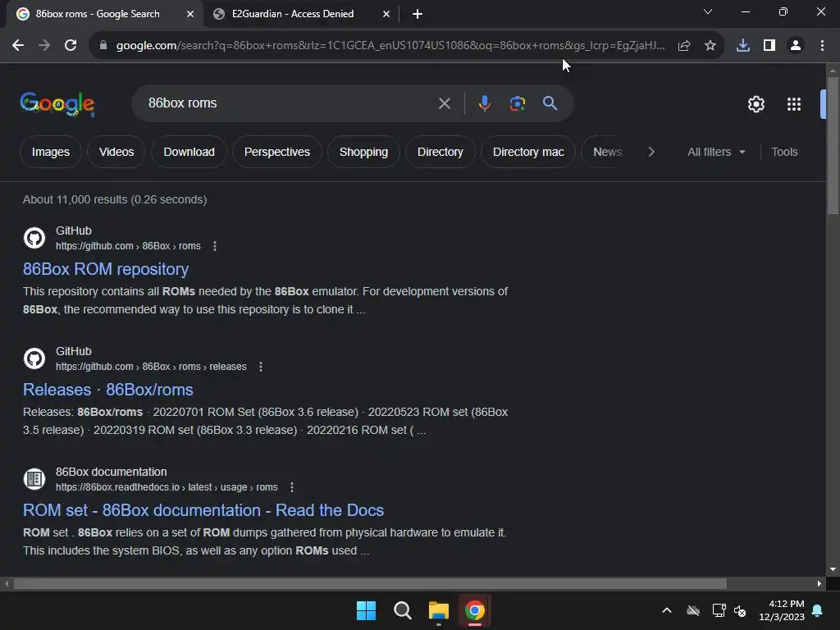Select the Directory mac filter chip
Image resolution: width=840 pixels, height=630 pixels.
point(528,152)
